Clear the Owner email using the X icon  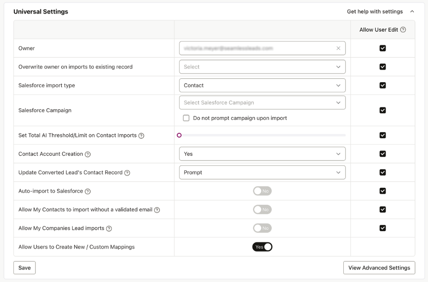pos(338,48)
